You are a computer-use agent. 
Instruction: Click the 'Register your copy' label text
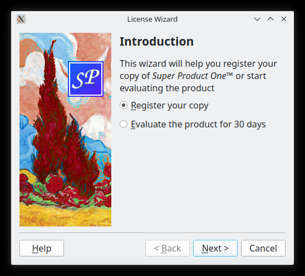pos(169,106)
